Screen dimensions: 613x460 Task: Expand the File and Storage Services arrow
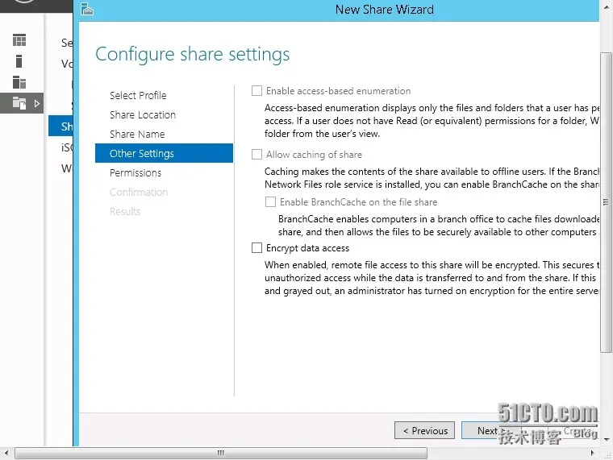pyautogui.click(x=37, y=104)
